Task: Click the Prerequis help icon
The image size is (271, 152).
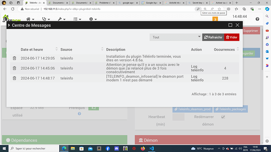Action: tap(79, 114)
